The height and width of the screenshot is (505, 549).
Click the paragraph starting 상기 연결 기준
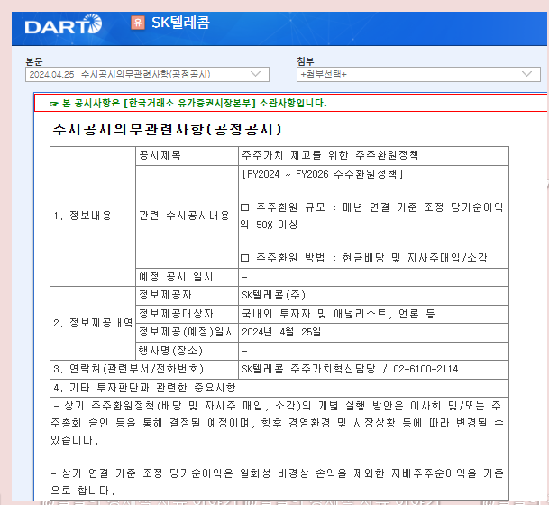tap(278, 482)
